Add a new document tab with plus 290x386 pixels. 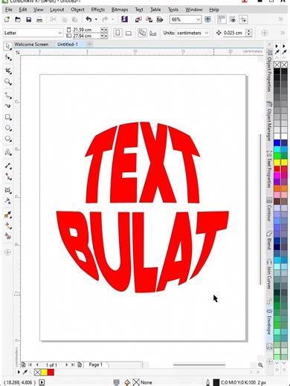[89, 45]
